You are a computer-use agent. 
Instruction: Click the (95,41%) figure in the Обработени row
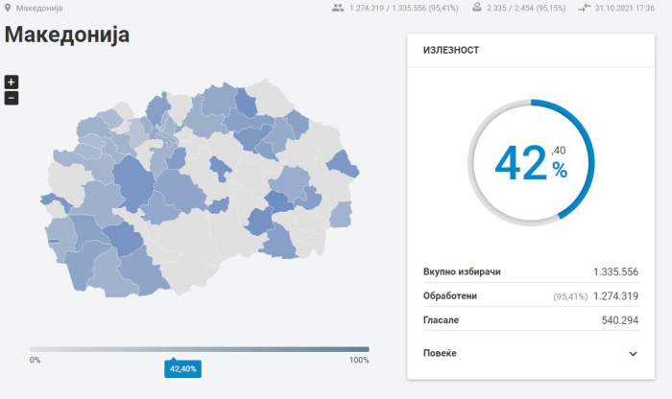(x=570, y=296)
